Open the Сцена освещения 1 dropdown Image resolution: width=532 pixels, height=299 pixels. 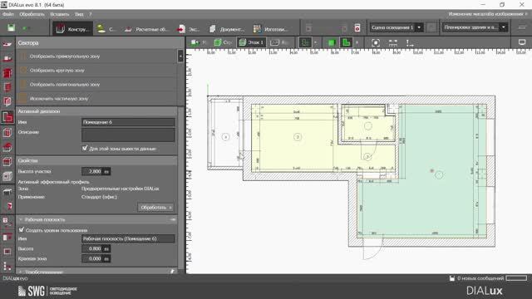(419, 27)
